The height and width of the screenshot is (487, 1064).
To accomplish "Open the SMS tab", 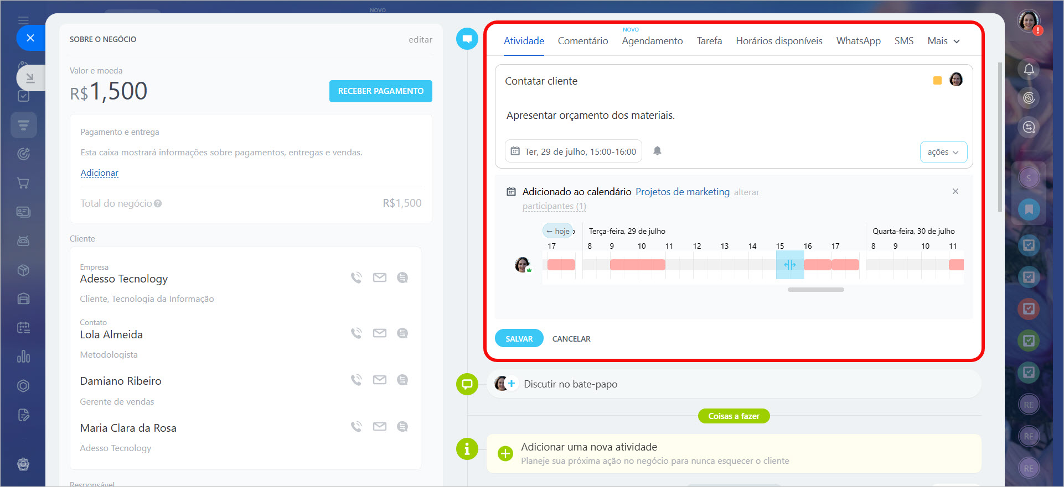I will [904, 41].
